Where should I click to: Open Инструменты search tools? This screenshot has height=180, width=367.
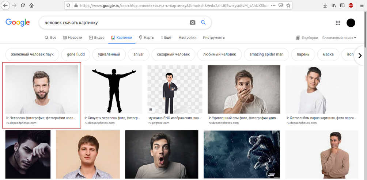pyautogui.click(x=214, y=37)
